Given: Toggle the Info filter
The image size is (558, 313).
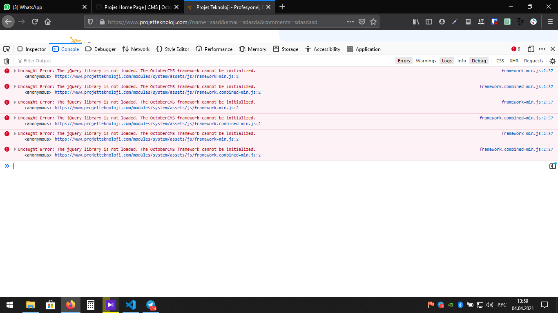Looking at the screenshot, I should pyautogui.click(x=462, y=61).
